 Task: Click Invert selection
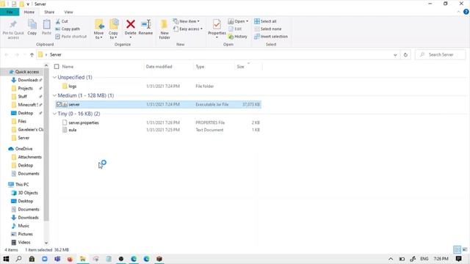click(x=271, y=36)
